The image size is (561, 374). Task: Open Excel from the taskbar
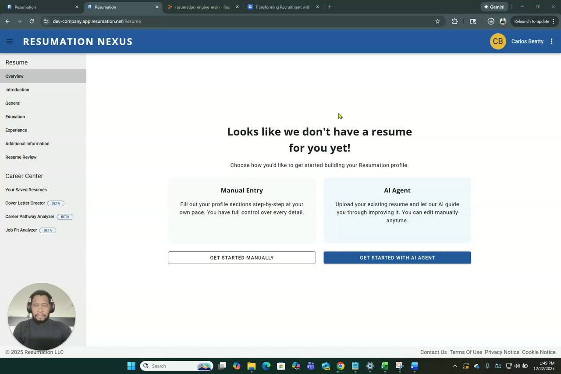click(x=385, y=366)
